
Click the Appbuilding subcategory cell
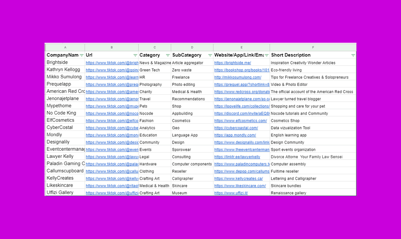[192, 113]
